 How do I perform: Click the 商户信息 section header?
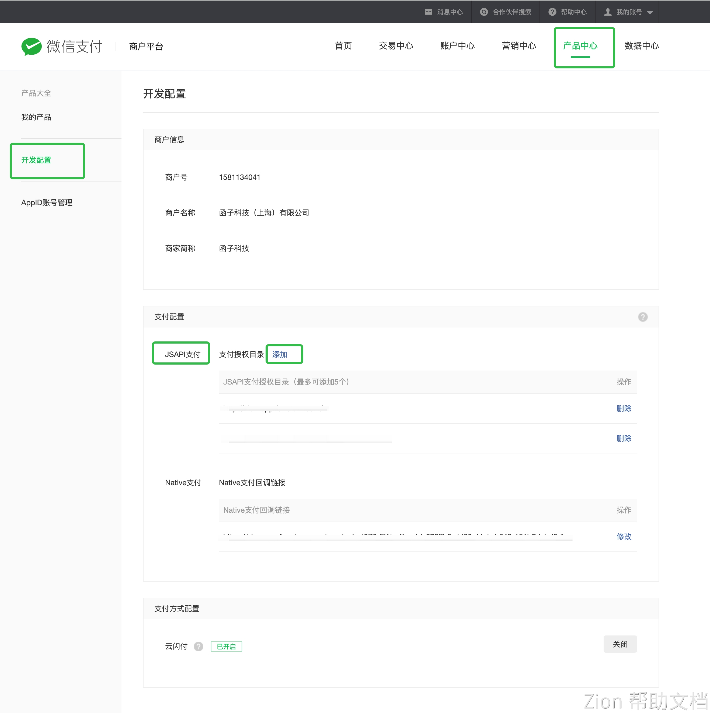coord(169,139)
